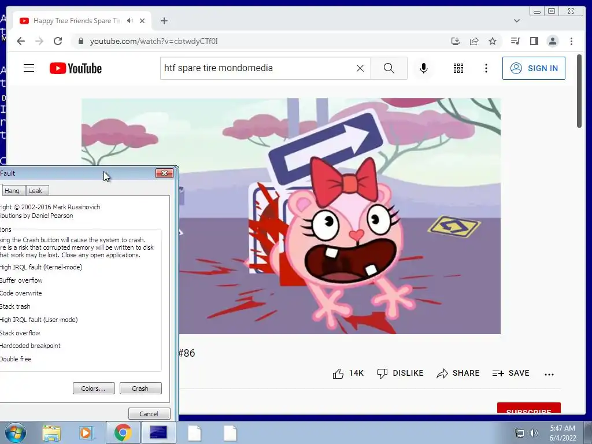The width and height of the screenshot is (592, 444).
Task: Click the red SUBSCRIBE button
Action: [528, 408]
